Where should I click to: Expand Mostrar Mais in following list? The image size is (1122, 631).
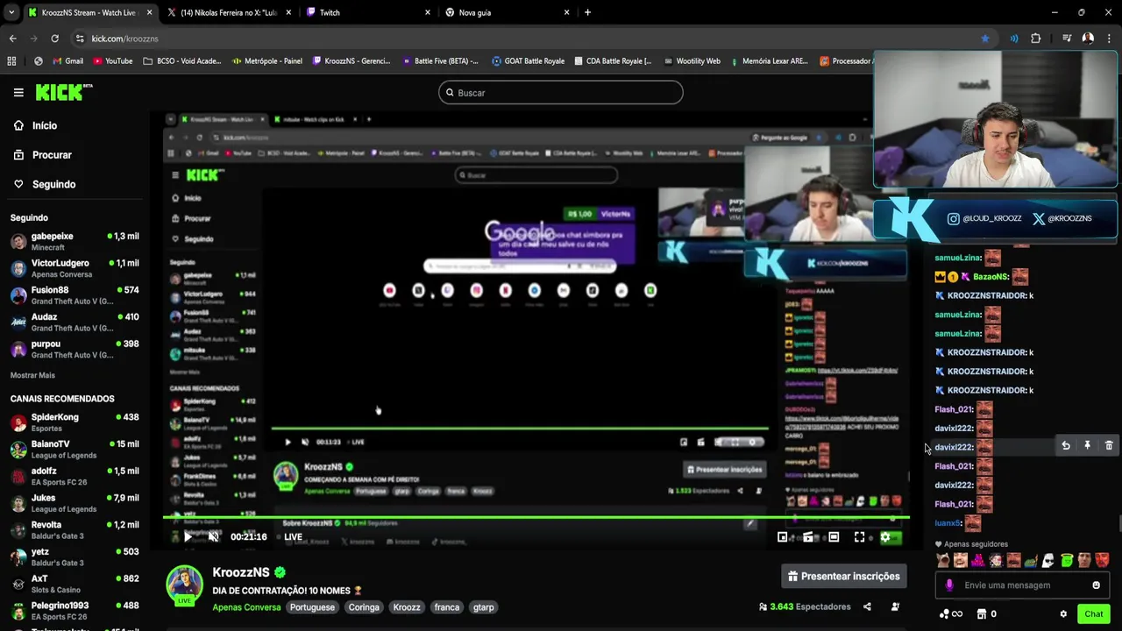tap(32, 375)
